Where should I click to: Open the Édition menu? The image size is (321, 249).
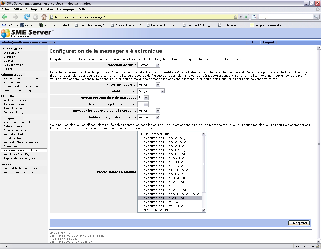pos(18,9)
